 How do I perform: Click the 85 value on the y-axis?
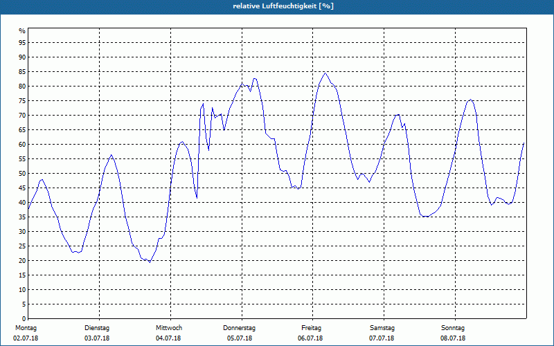22,72
